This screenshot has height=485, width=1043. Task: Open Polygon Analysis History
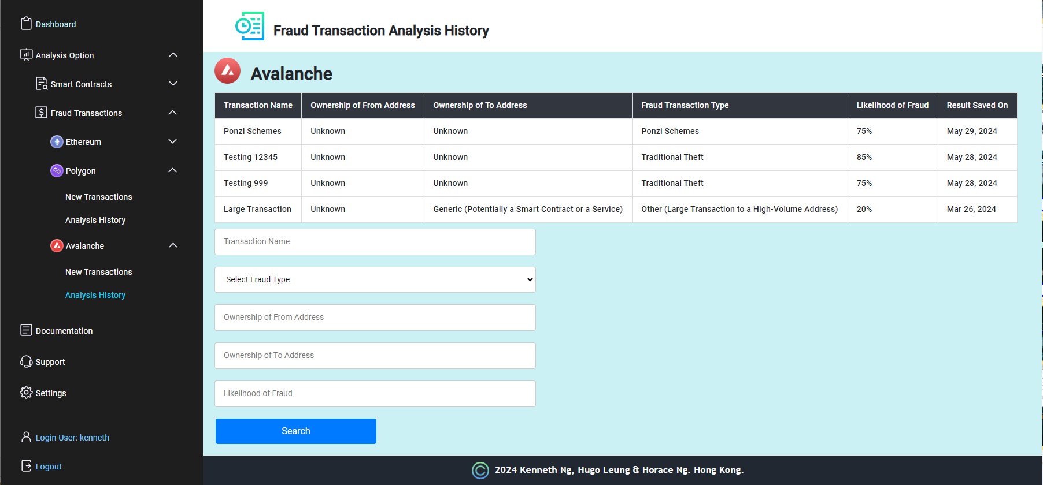(x=95, y=220)
